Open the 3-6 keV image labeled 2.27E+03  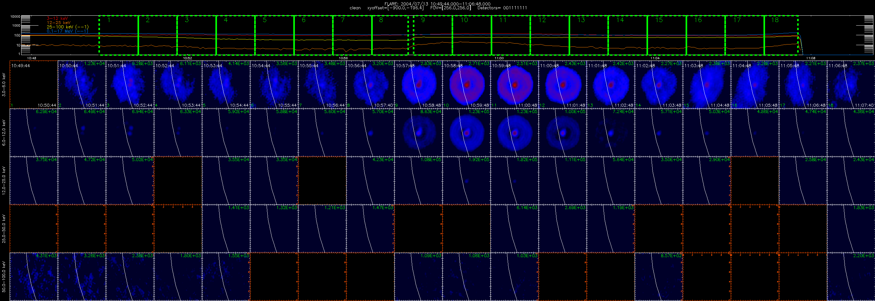click(x=659, y=85)
